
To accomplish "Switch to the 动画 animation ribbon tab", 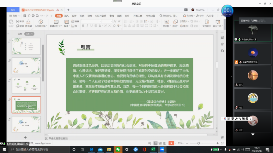I will click(x=90, y=15).
